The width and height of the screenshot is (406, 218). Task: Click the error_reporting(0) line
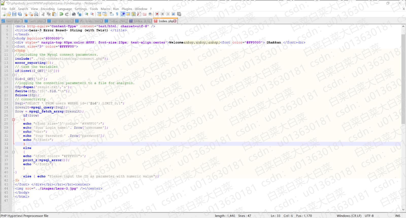[34, 63]
